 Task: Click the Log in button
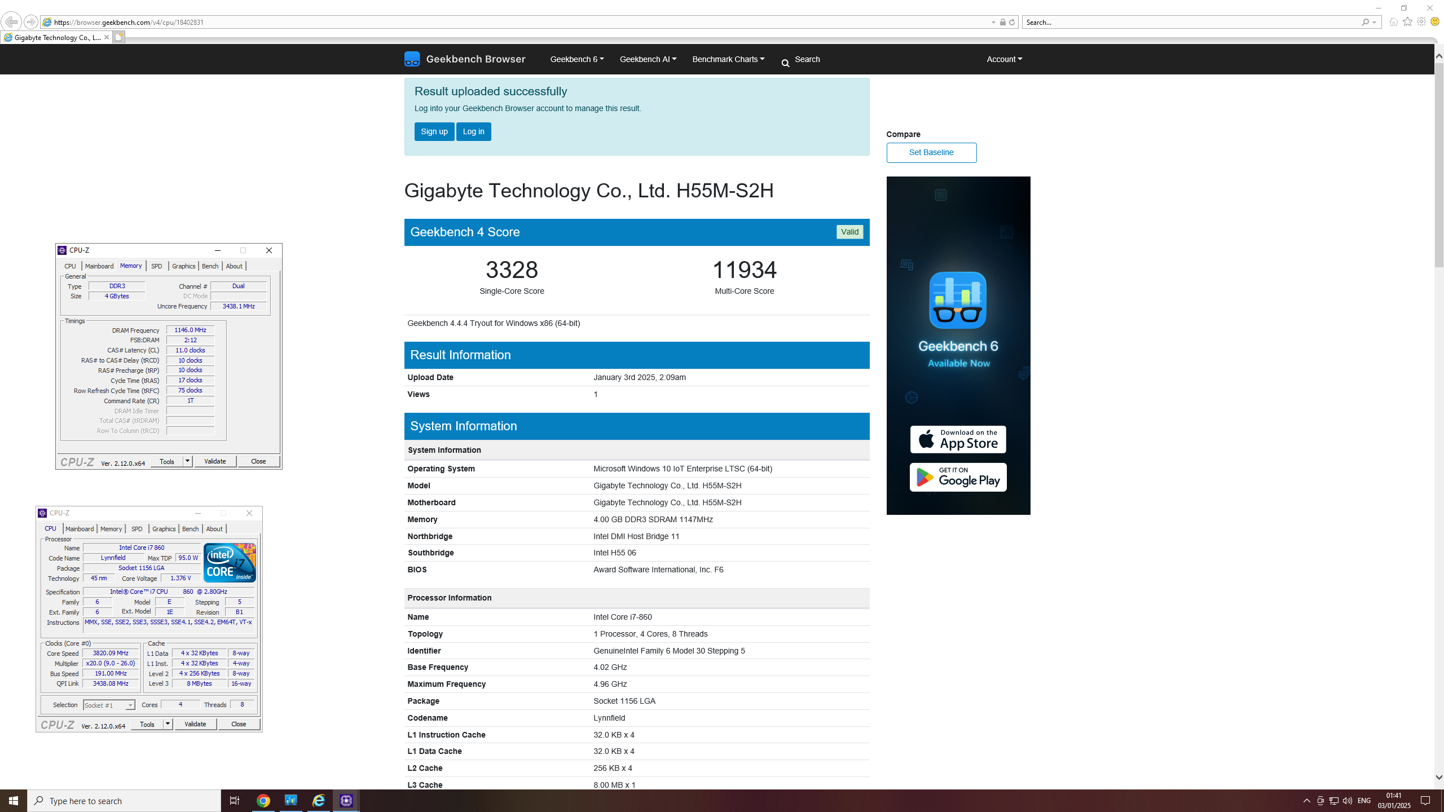pyautogui.click(x=474, y=131)
